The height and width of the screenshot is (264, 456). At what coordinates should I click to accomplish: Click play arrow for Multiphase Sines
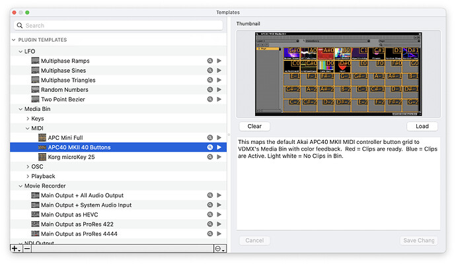click(219, 70)
